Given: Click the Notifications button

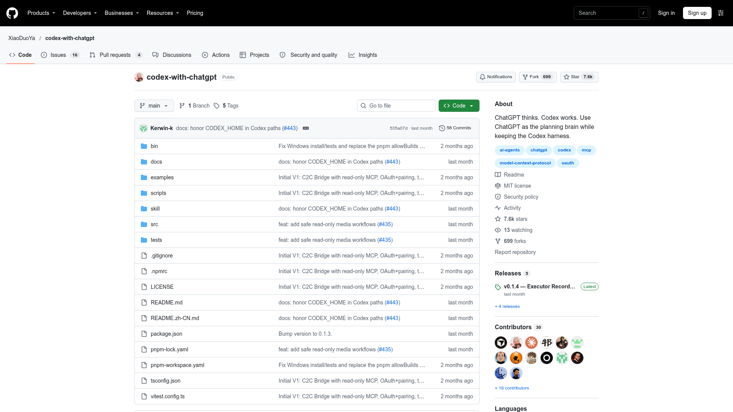Looking at the screenshot, I should (496, 77).
